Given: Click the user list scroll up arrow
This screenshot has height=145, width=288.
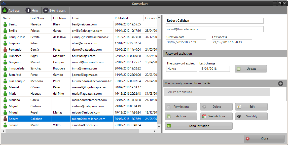Looking at the screenshot, I should [159, 18].
